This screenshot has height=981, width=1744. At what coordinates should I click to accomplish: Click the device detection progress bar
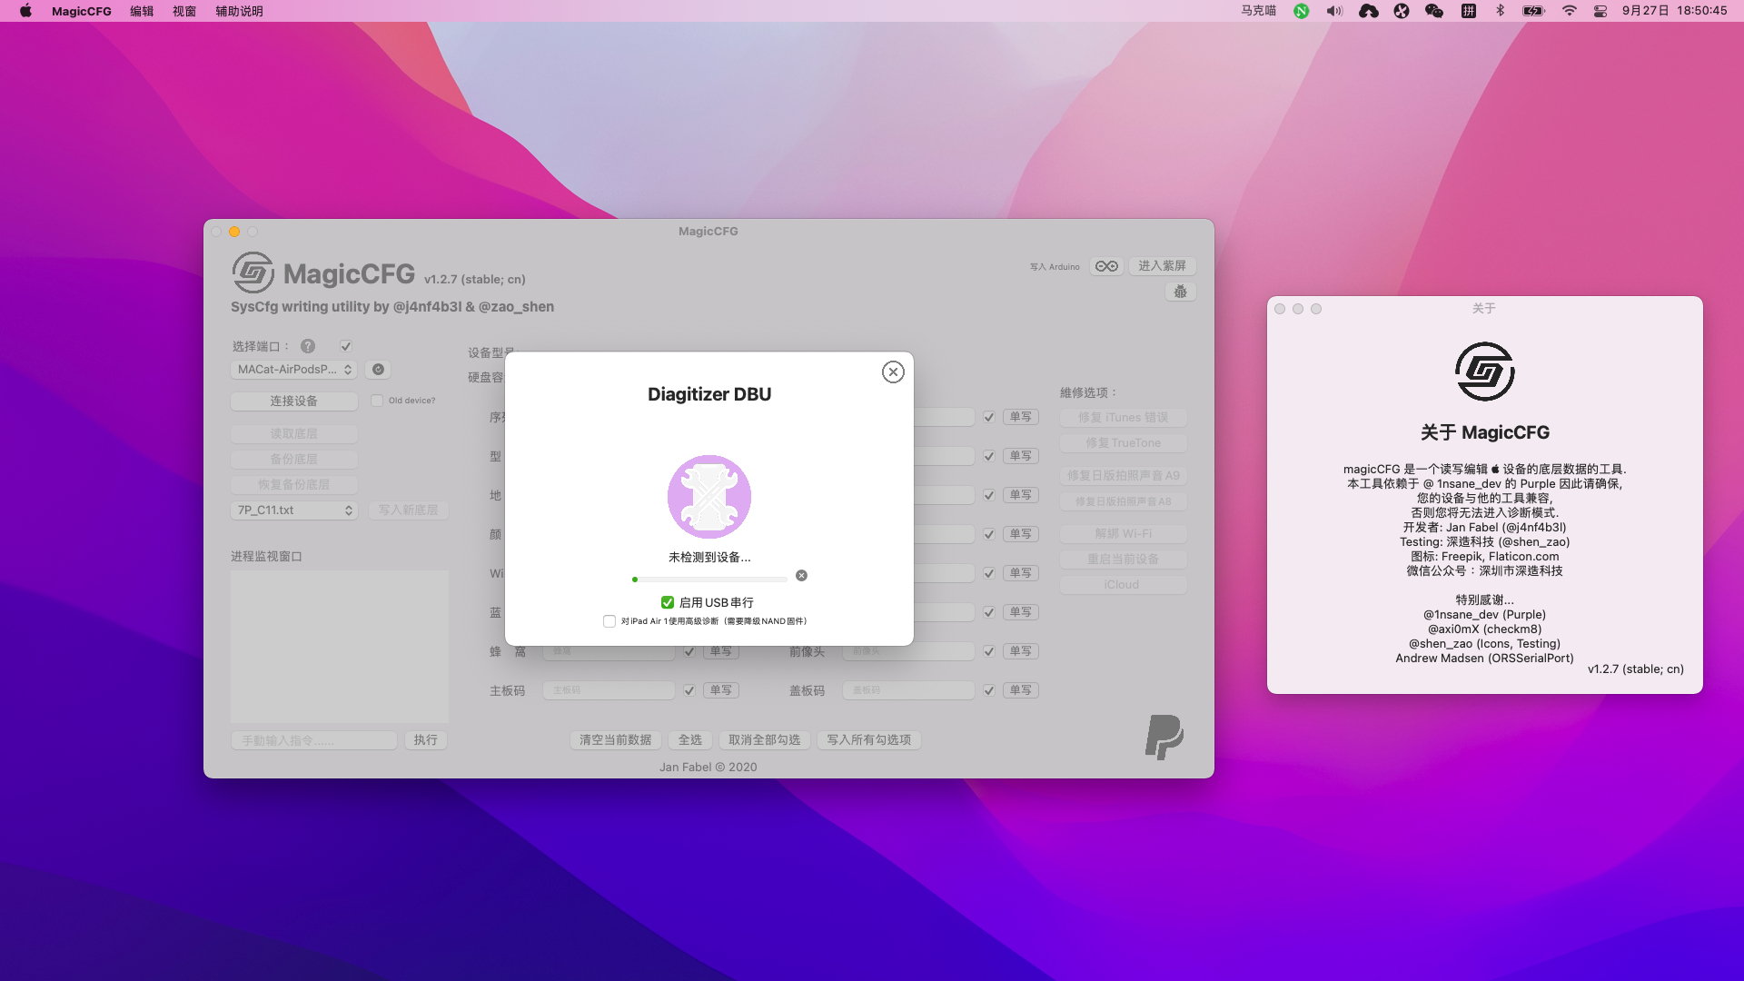(x=709, y=580)
